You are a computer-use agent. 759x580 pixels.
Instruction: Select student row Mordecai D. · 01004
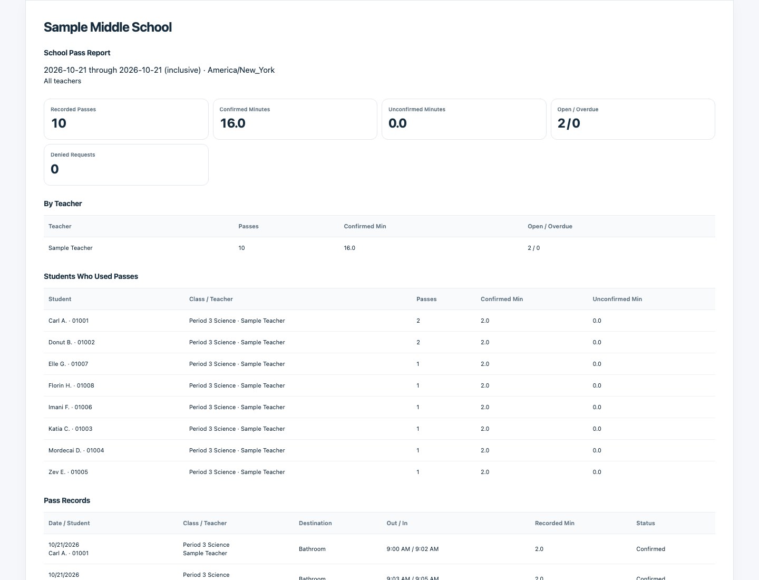(379, 450)
